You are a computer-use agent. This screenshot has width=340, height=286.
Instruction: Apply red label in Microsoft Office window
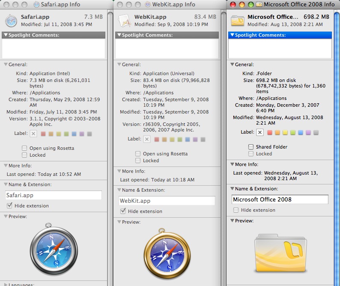click(x=270, y=132)
